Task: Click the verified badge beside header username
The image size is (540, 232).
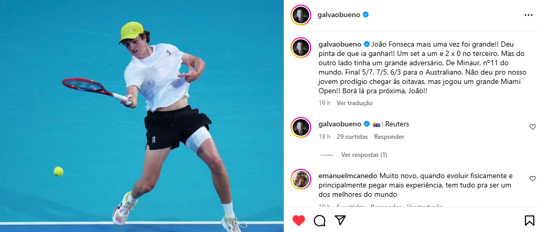Action: (x=366, y=15)
